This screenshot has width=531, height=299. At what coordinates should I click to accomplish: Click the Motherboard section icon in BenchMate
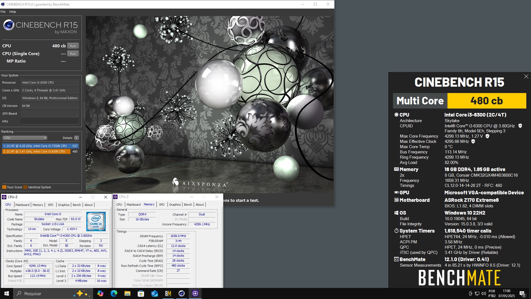(x=396, y=200)
